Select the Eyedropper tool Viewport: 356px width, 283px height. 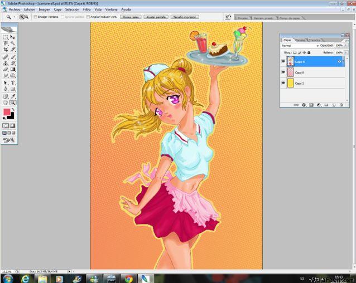tap(13, 96)
